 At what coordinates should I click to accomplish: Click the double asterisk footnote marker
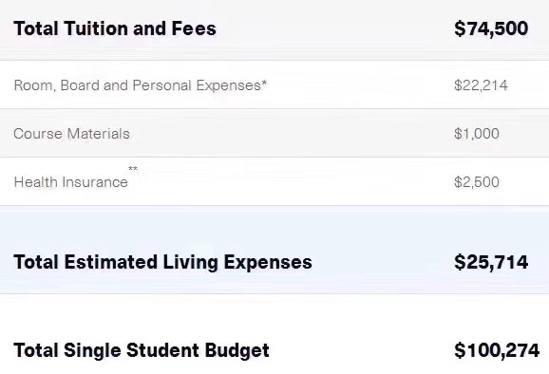133,169
